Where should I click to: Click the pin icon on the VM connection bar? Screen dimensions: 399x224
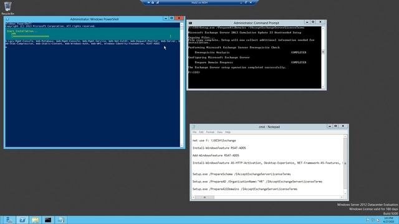pos(148,2)
